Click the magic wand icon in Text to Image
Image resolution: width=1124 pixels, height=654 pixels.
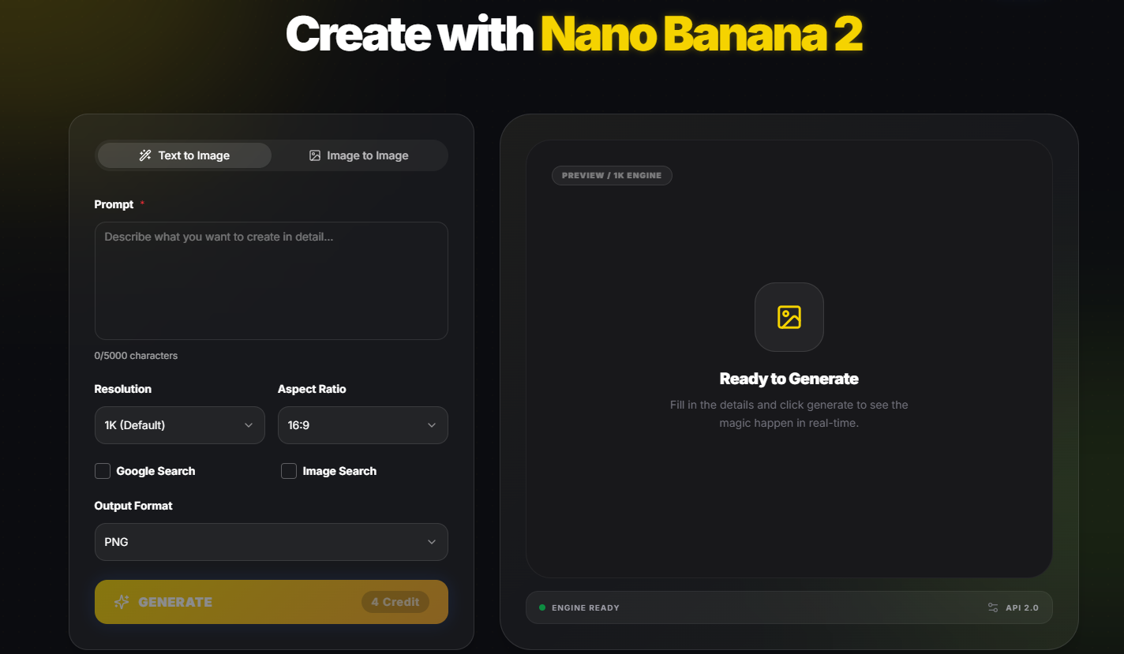(x=145, y=155)
